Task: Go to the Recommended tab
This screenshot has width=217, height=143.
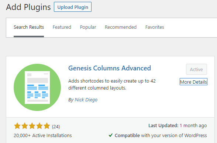Action: (121, 27)
